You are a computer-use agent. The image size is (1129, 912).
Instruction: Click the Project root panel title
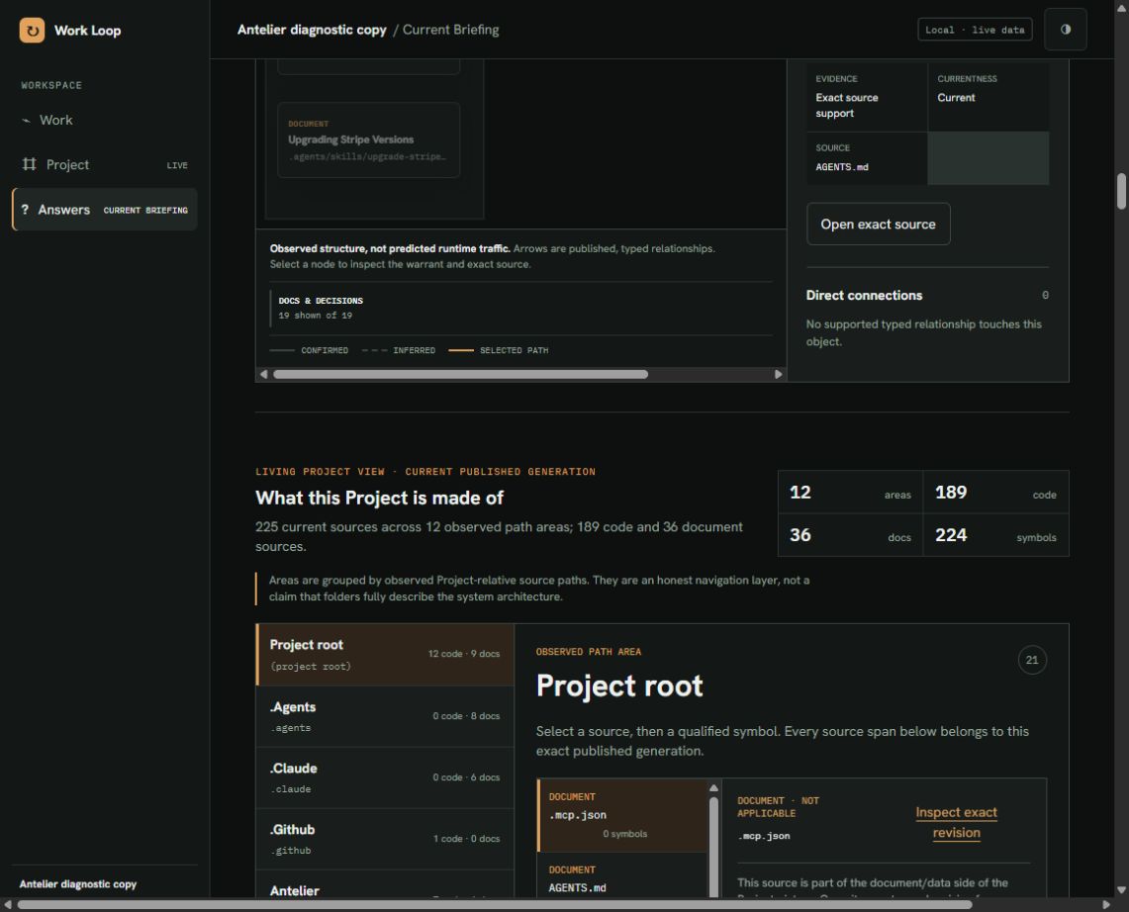coord(619,686)
